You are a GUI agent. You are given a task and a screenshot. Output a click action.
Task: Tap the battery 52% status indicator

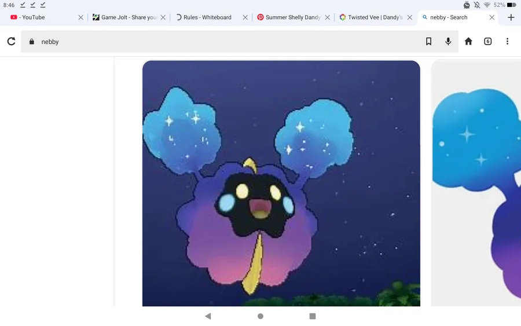(x=505, y=5)
